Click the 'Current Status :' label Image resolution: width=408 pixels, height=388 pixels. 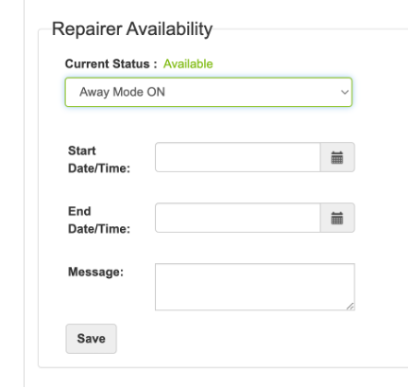tap(110, 63)
